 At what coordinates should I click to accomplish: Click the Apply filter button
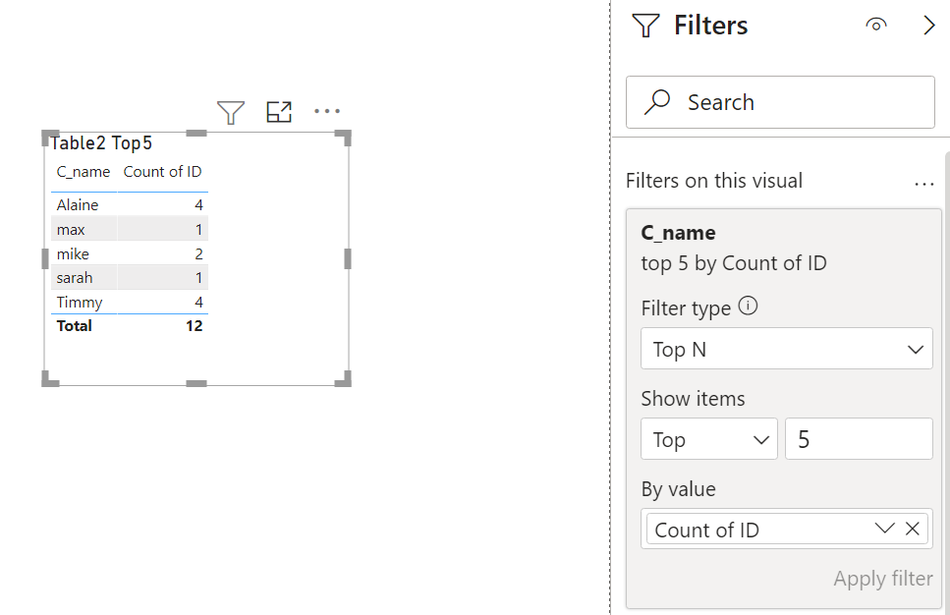point(883,578)
